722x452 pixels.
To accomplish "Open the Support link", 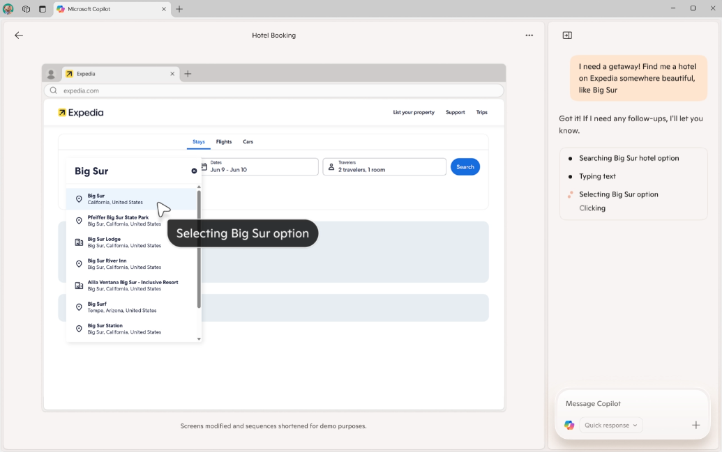I will [455, 112].
